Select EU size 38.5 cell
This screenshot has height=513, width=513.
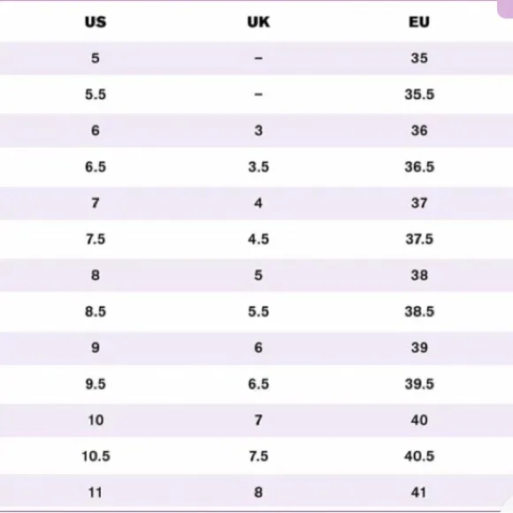tap(419, 311)
